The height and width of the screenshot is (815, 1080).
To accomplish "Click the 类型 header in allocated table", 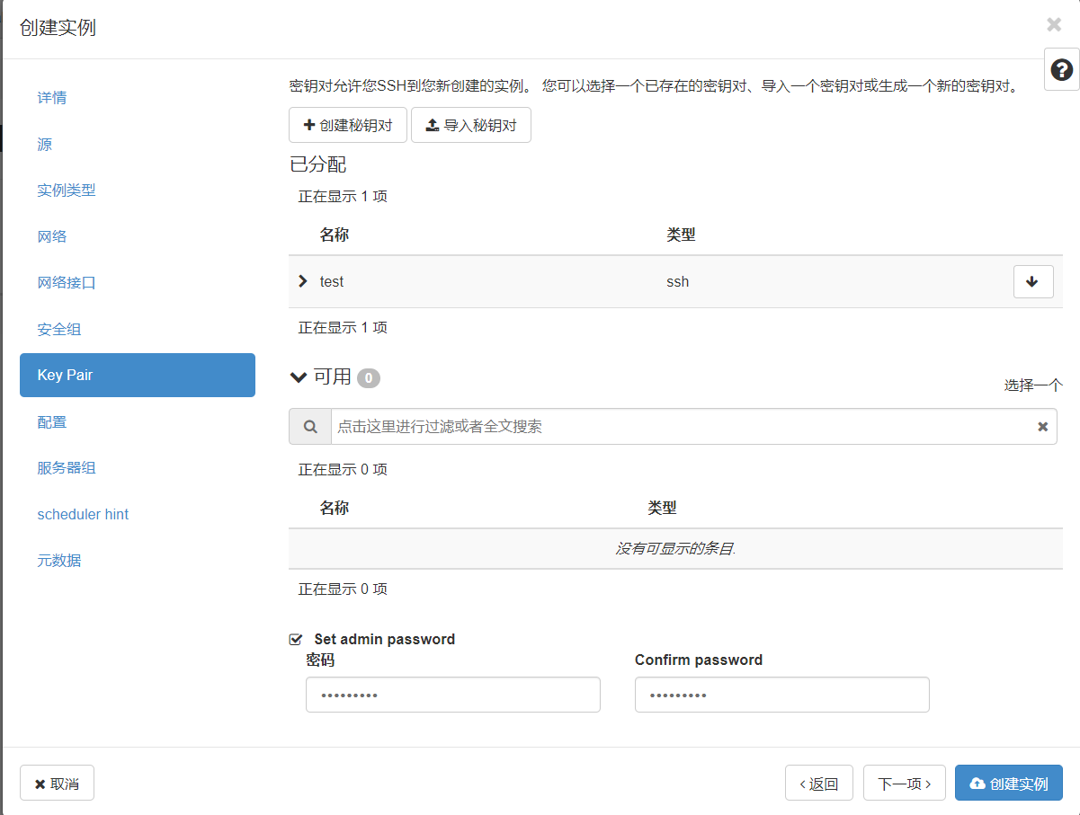I will click(x=681, y=235).
